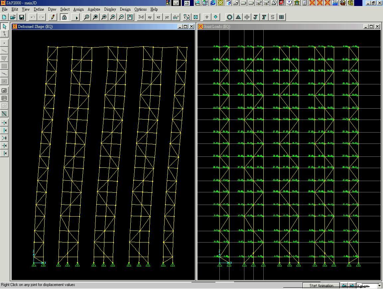Click the Start Animation button

(x=321, y=286)
